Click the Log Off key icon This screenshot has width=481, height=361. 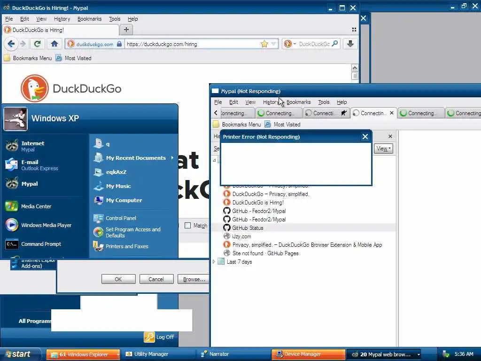tap(149, 337)
